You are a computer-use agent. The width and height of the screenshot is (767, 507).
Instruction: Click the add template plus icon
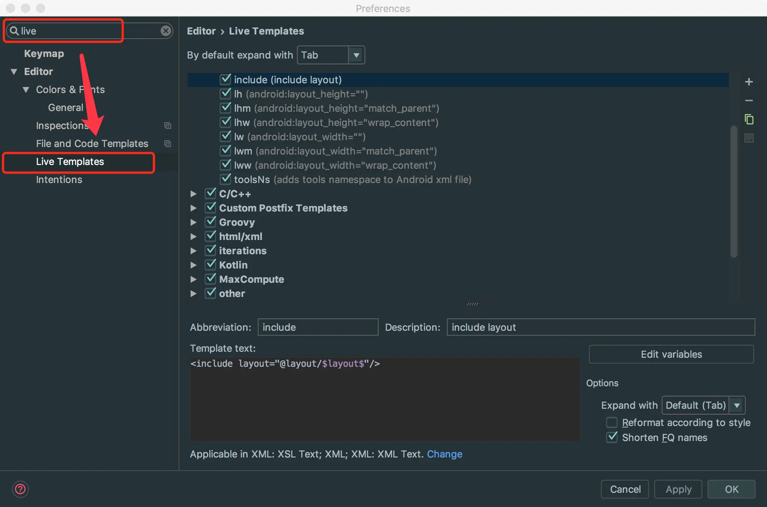(x=749, y=82)
